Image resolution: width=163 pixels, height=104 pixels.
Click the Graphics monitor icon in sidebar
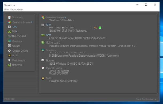[9, 41]
